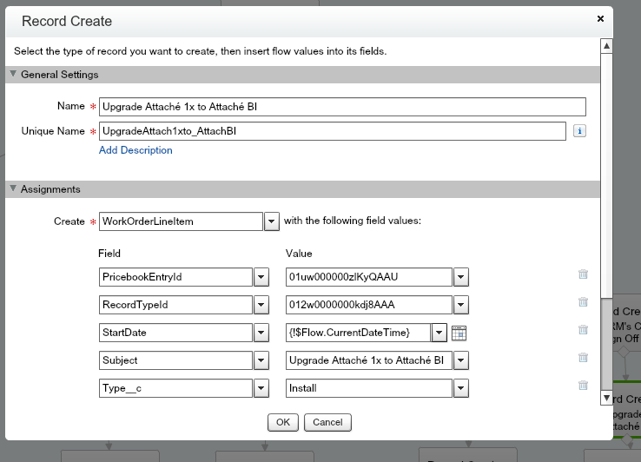Open the WorkOrderLineItem object dropdown
Viewport: 641px width, 462px height.
click(x=271, y=221)
